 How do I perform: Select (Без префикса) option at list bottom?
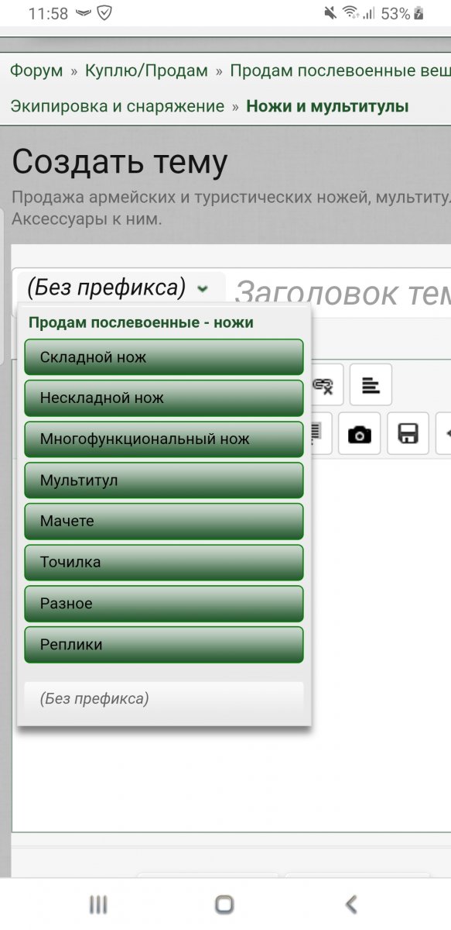click(x=164, y=699)
